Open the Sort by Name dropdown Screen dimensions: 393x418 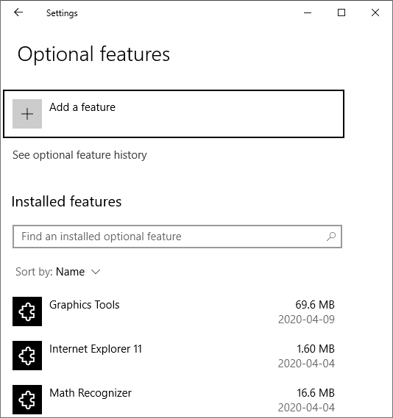pyautogui.click(x=58, y=272)
